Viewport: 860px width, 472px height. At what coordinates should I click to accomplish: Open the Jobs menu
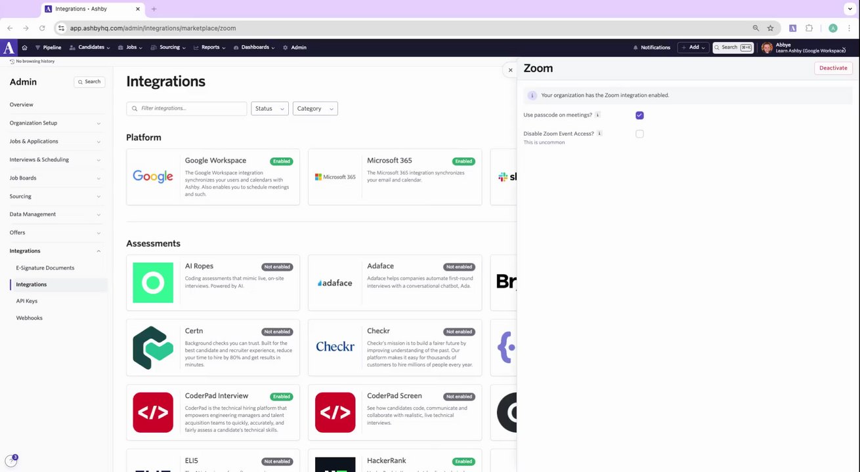pos(131,47)
